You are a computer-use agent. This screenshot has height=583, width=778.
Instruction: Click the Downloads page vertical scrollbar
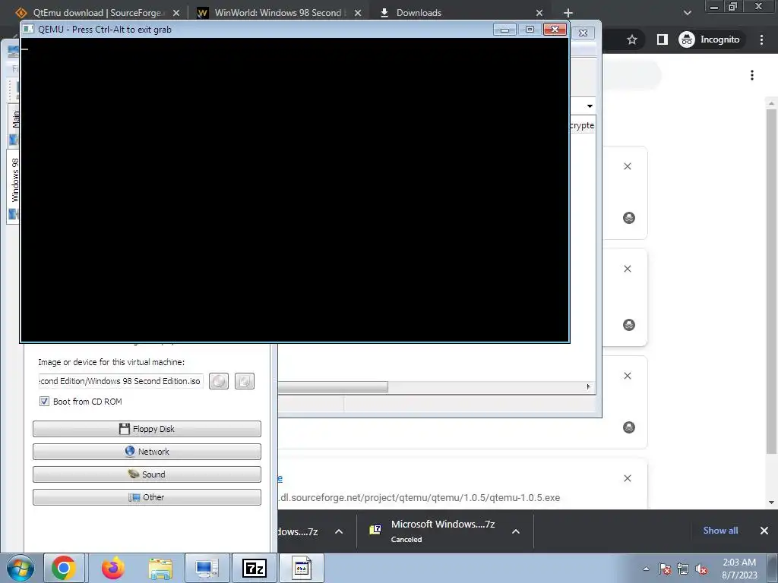pyautogui.click(x=771, y=280)
